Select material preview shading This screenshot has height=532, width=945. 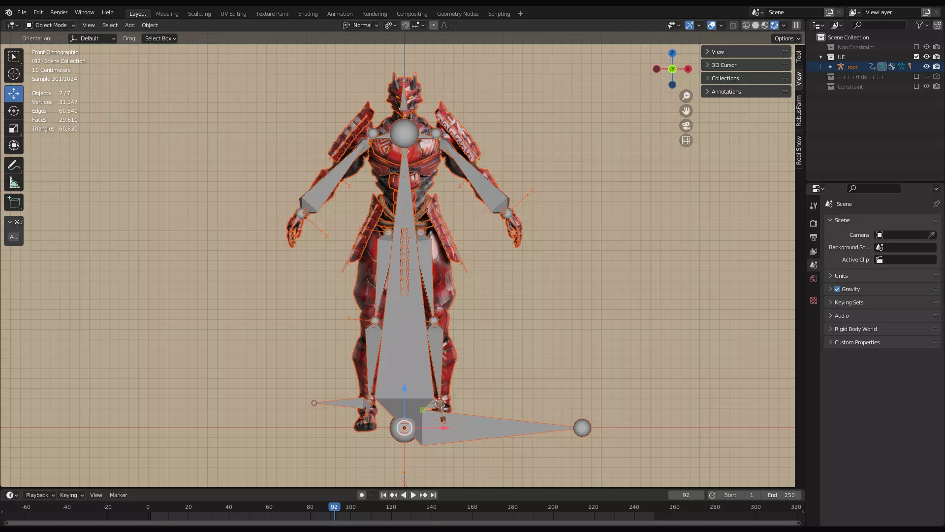[x=765, y=25]
